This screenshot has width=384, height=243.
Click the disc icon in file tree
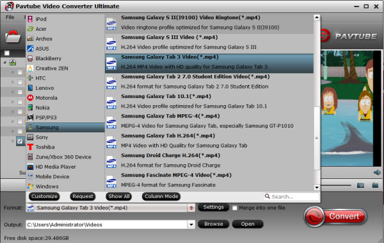pyautogui.click(x=13, y=62)
